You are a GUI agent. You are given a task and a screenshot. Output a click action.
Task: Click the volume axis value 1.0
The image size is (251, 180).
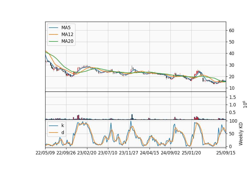pyautogui.click(x=232, y=105)
